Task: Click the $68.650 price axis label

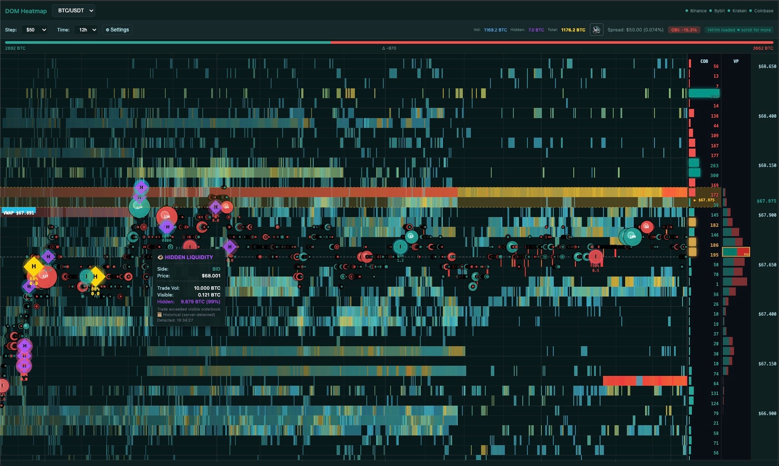Action: pyautogui.click(x=767, y=66)
